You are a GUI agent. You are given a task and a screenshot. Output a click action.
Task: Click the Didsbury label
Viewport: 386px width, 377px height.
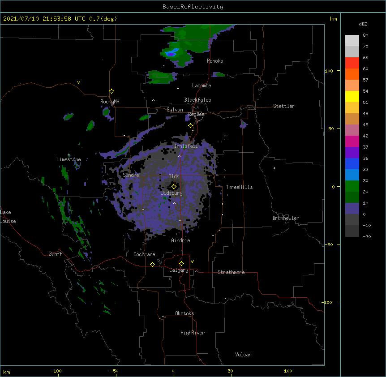[172, 193]
